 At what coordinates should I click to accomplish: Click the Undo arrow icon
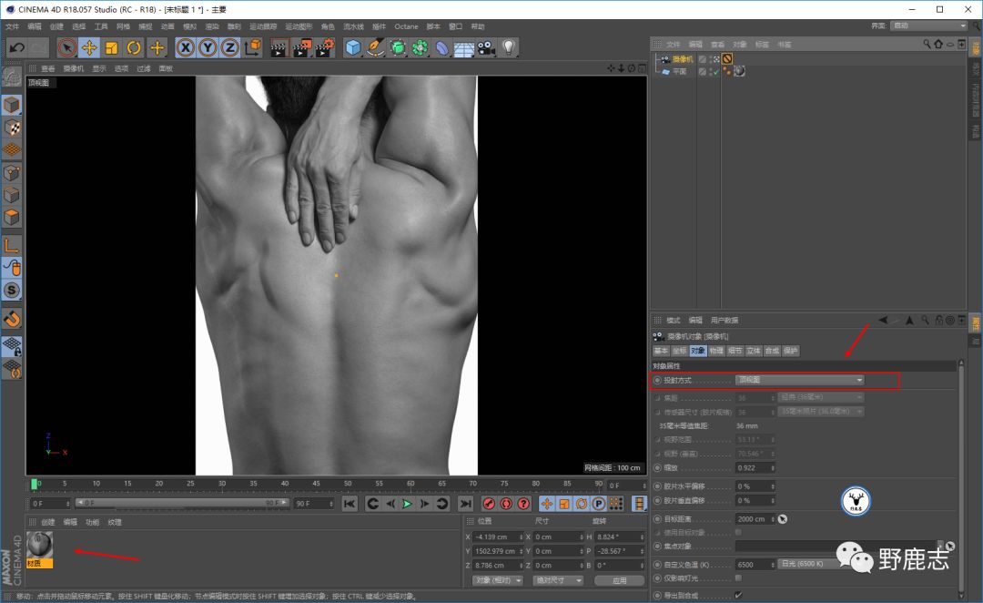[16, 47]
